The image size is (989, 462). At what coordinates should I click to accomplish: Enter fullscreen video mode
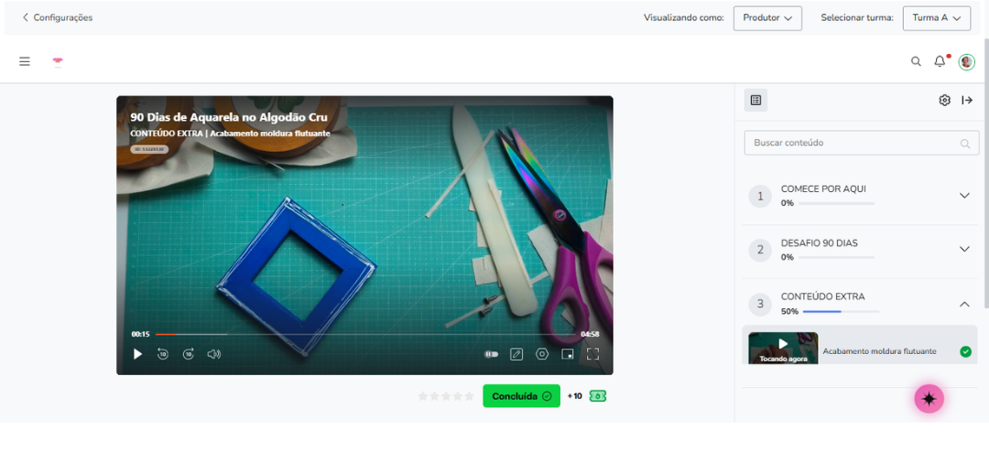coord(592,354)
